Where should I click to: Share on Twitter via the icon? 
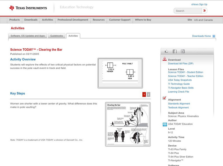183,51
